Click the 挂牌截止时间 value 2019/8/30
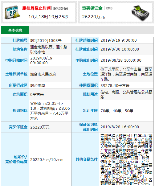 tap(120, 49)
